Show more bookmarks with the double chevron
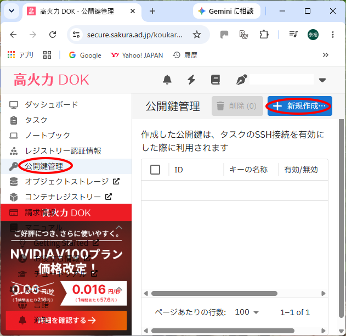The image size is (346, 336). click(326, 55)
